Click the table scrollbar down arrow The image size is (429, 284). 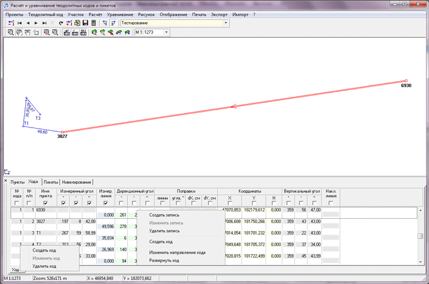coord(420,262)
